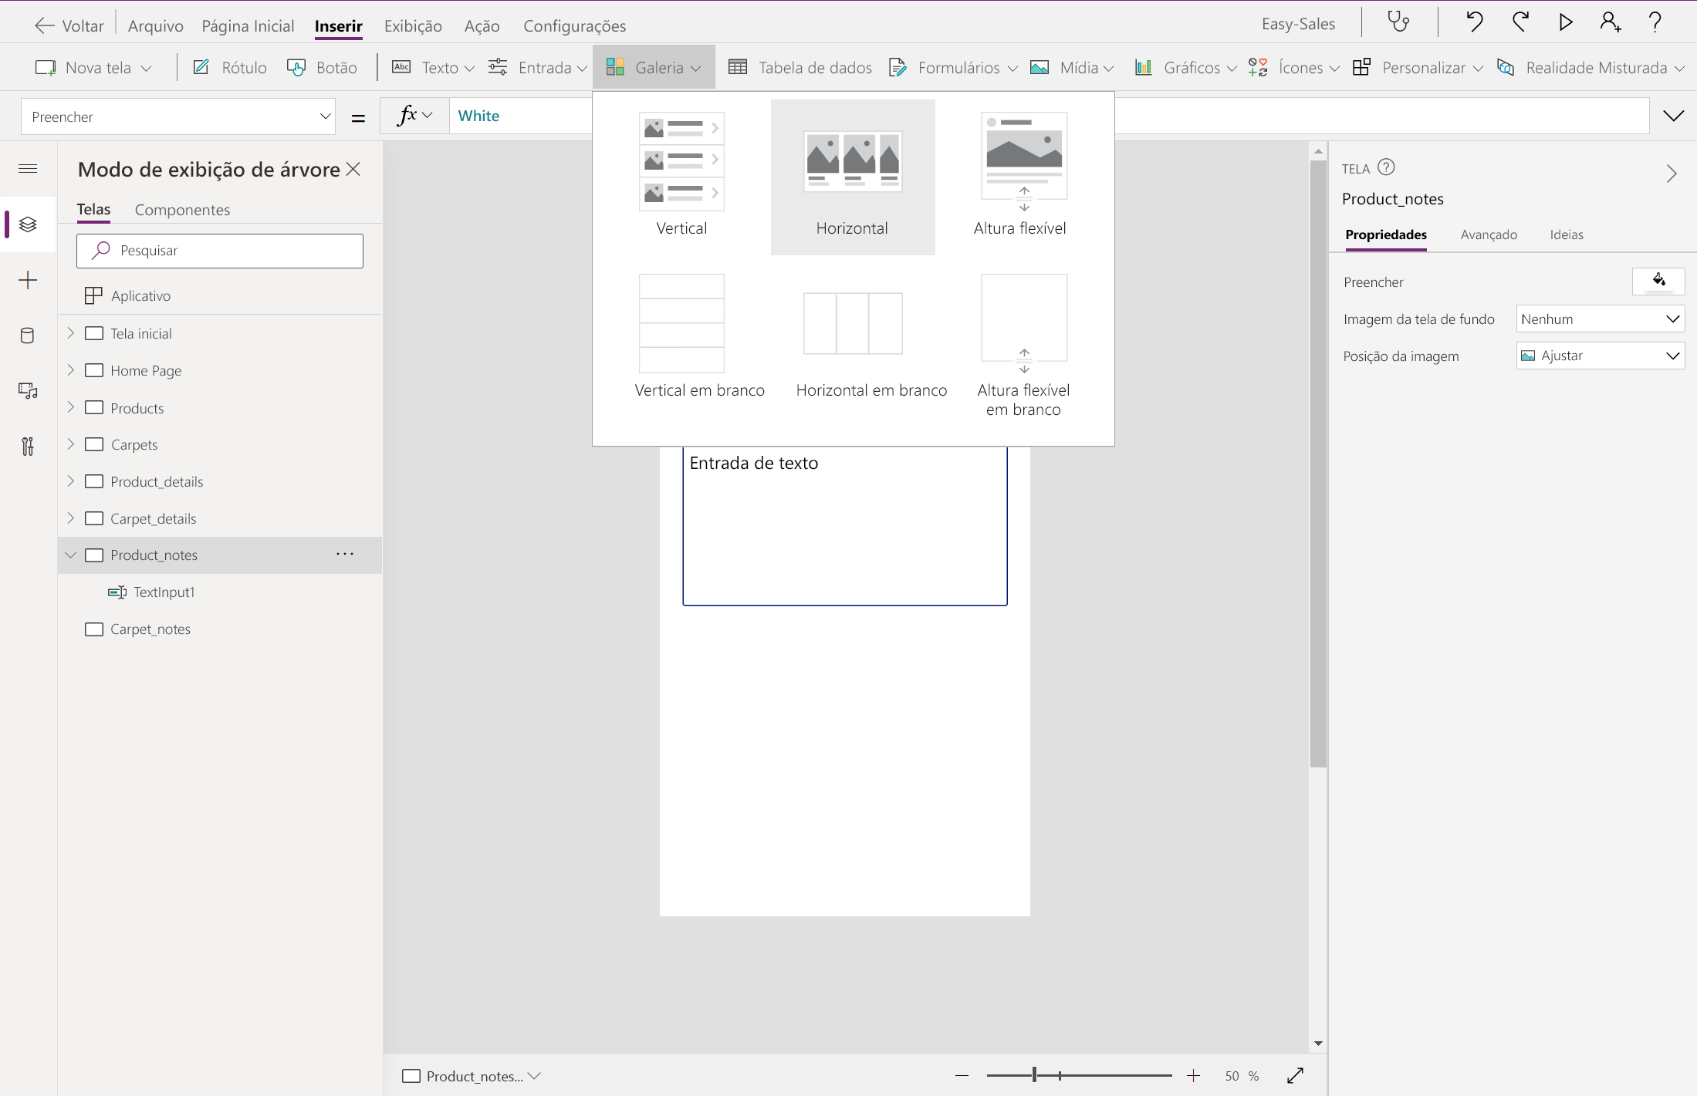Open the Página Inicial tab
1697x1096 pixels.
tap(248, 25)
